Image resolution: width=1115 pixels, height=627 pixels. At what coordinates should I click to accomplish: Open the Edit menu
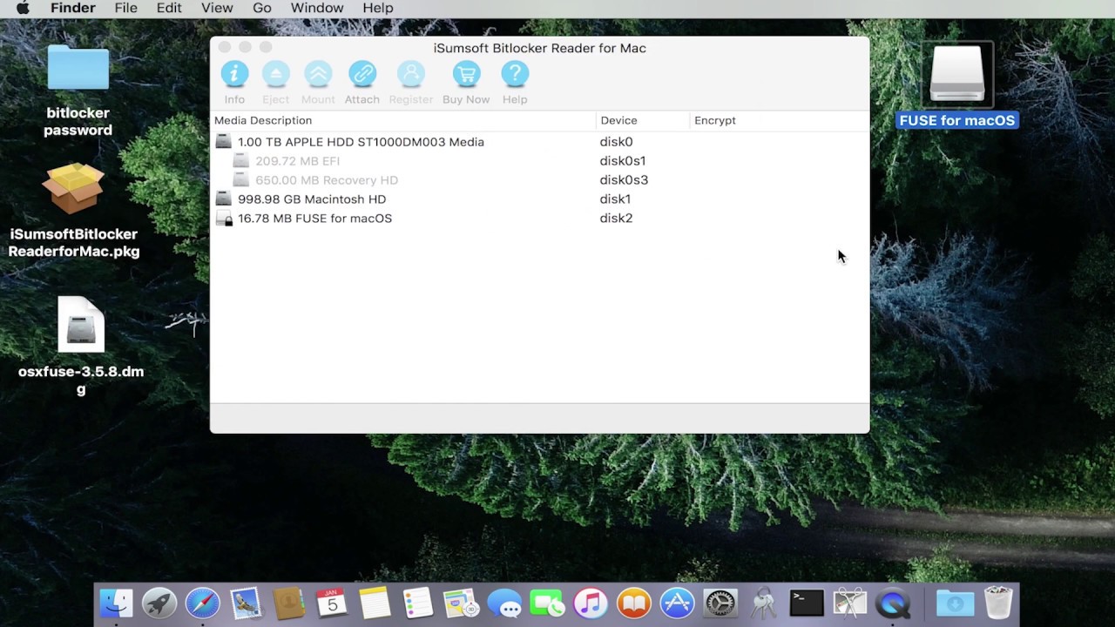pos(169,8)
